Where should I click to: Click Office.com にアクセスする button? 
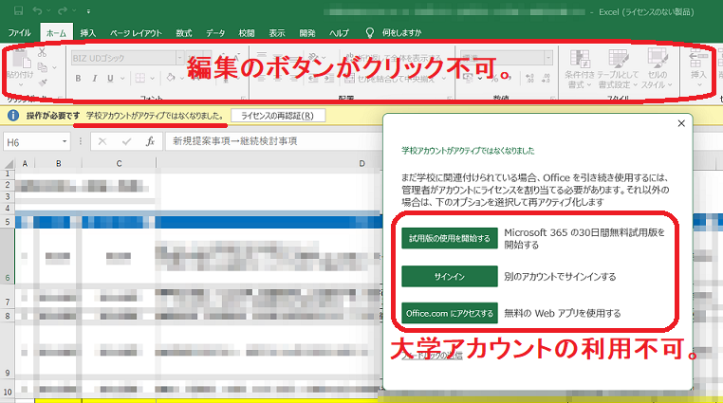point(450,313)
